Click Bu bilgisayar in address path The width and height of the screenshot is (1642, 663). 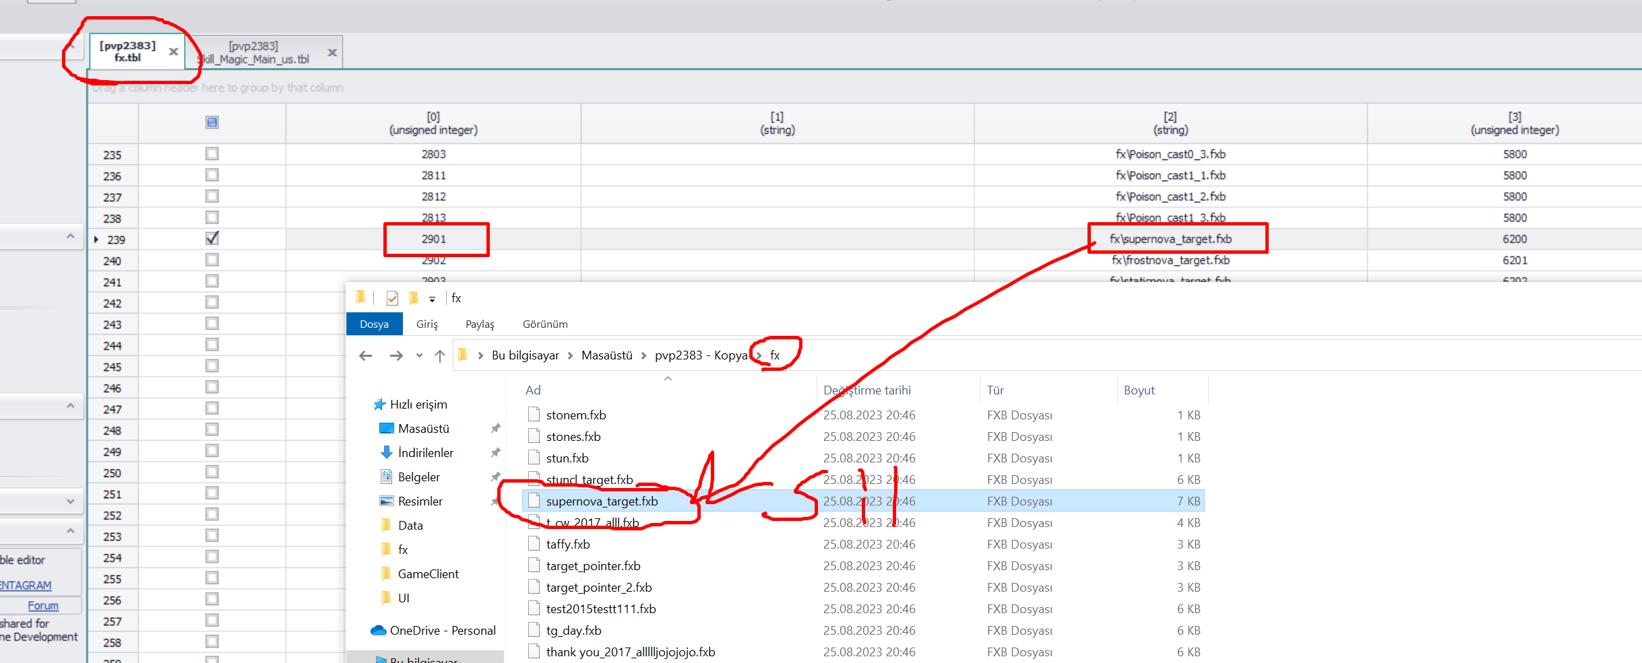coord(525,355)
